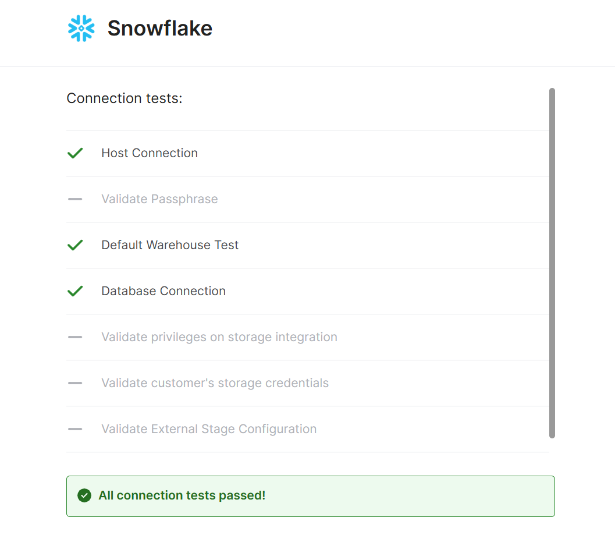This screenshot has width=615, height=542.
Task: Click the connection tests list scrollbar
Action: coord(552,263)
